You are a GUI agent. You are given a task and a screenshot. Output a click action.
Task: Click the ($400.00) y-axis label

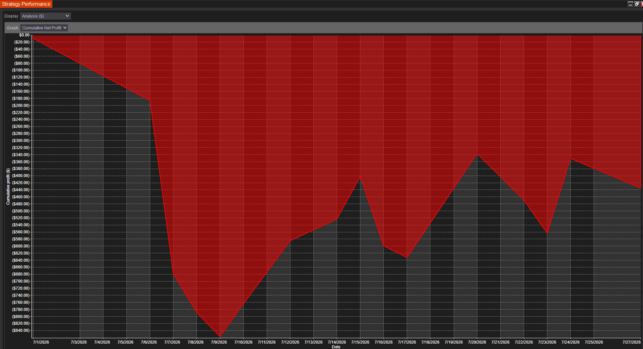[x=21, y=176]
